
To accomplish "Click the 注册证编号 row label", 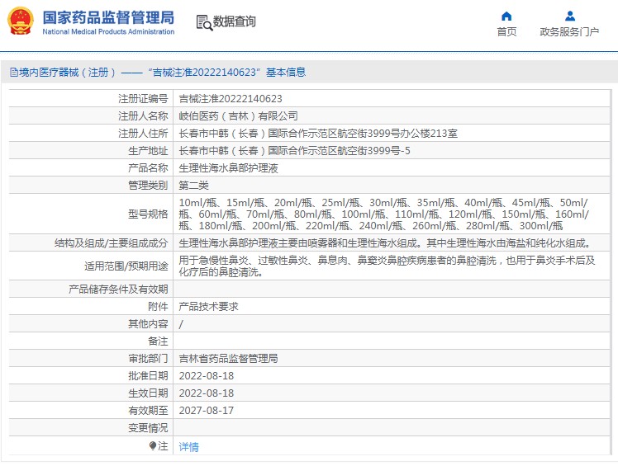I will click(x=143, y=99).
